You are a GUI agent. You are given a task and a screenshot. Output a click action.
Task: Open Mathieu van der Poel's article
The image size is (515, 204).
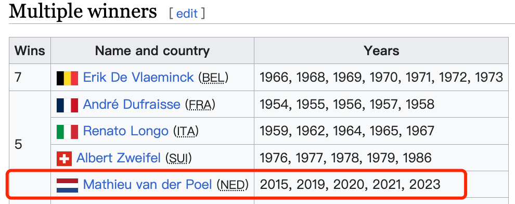(x=147, y=185)
